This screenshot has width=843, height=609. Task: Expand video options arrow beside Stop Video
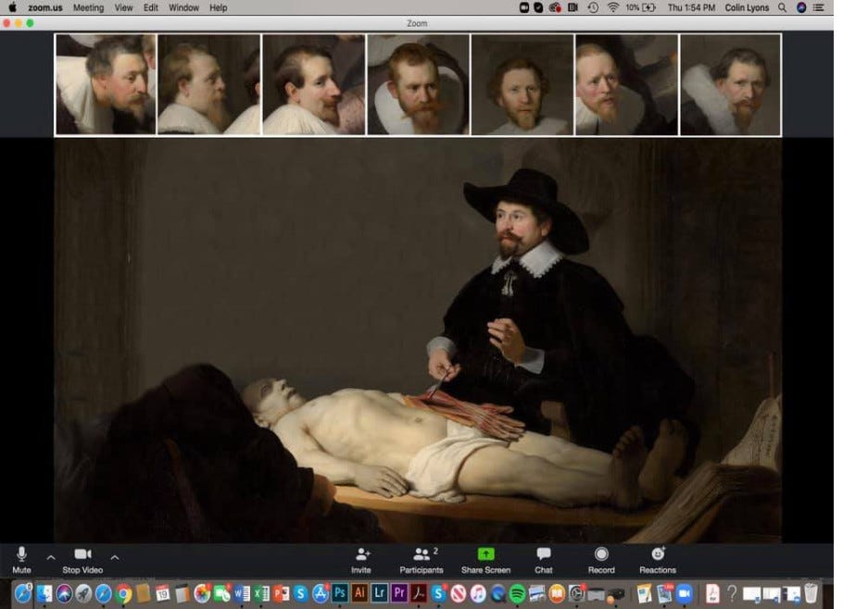[115, 557]
